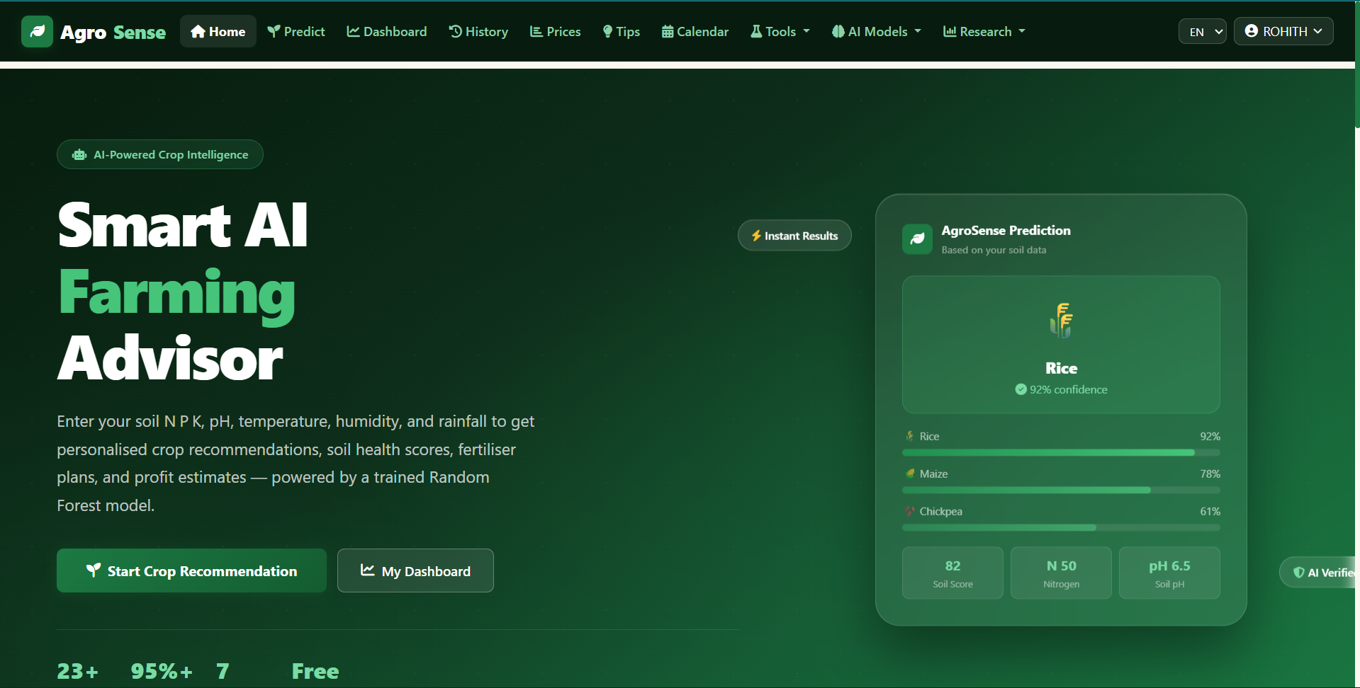Open the ROHITH account menu
The width and height of the screenshot is (1360, 688).
(1283, 31)
